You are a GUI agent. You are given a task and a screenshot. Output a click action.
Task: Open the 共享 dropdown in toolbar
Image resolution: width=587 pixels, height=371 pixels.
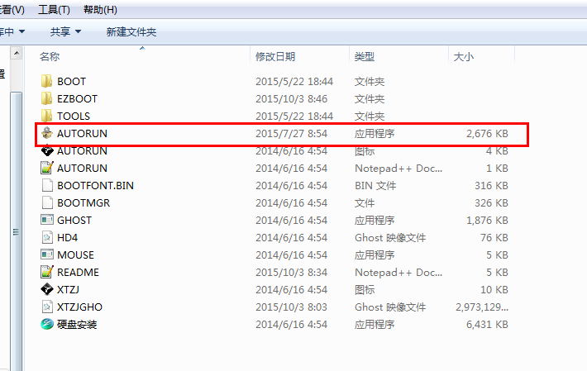pyautogui.click(x=65, y=31)
